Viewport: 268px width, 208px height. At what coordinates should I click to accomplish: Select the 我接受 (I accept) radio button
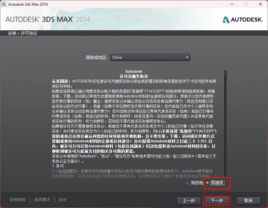[207, 183]
